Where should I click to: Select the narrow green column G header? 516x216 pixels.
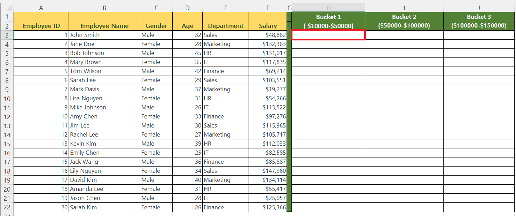(289, 7)
